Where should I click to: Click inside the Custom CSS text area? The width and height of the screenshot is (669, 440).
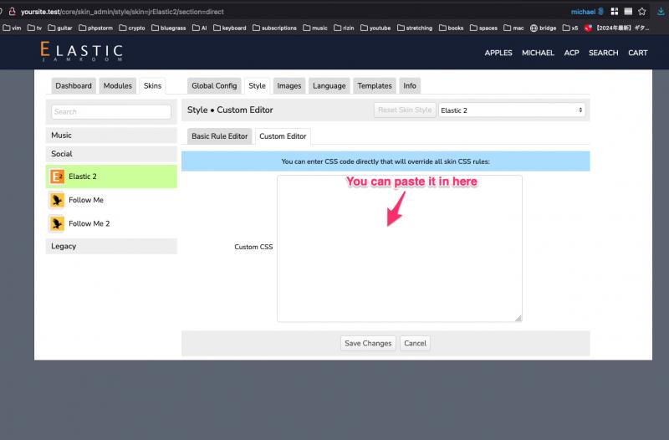pyautogui.click(x=400, y=248)
